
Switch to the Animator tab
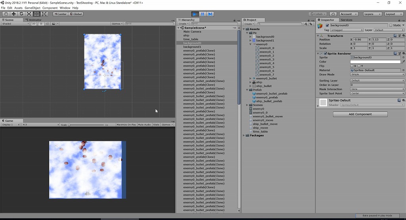click(33, 20)
